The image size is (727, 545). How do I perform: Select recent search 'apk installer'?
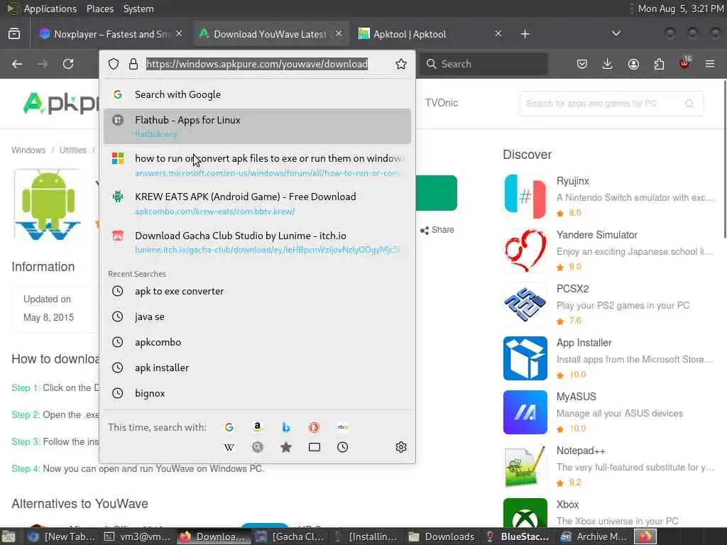pyautogui.click(x=257, y=368)
